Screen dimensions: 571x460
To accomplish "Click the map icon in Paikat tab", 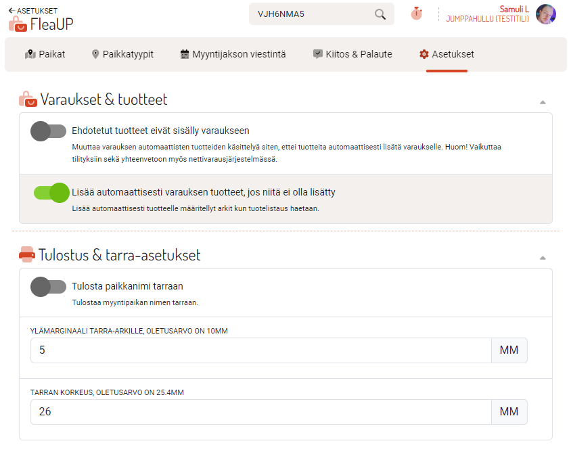I will [30, 54].
